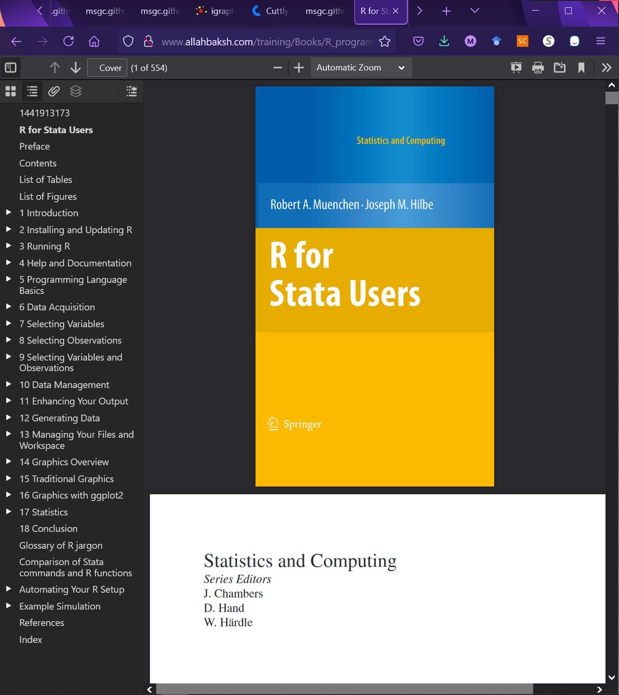Screen dimensions: 619x695
Task: Click the current view bookmark icon
Action: point(581,68)
